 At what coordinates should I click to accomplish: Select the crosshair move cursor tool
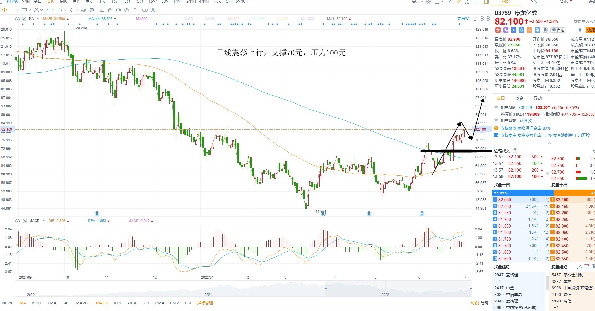[5, 10]
